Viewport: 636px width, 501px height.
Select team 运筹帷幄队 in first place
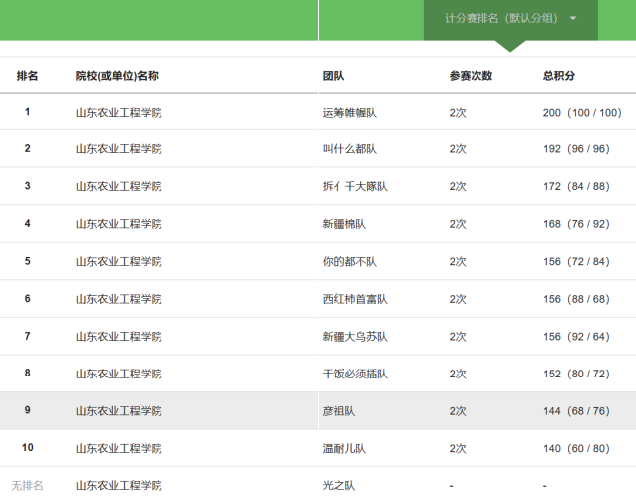(349, 112)
